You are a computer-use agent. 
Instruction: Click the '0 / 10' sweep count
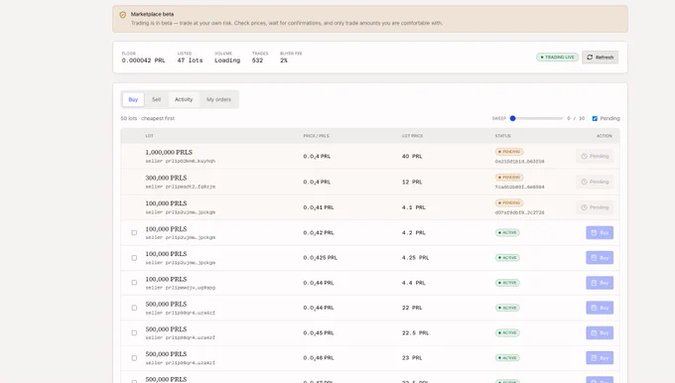[x=576, y=118]
